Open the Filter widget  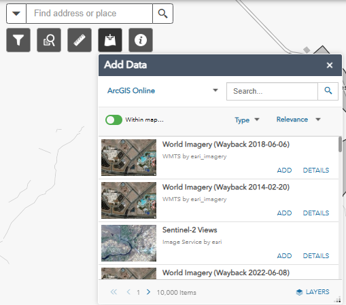[x=18, y=40]
